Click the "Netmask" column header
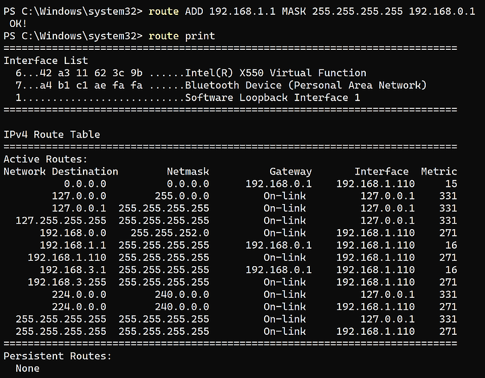The height and width of the screenshot is (378, 485). [188, 171]
